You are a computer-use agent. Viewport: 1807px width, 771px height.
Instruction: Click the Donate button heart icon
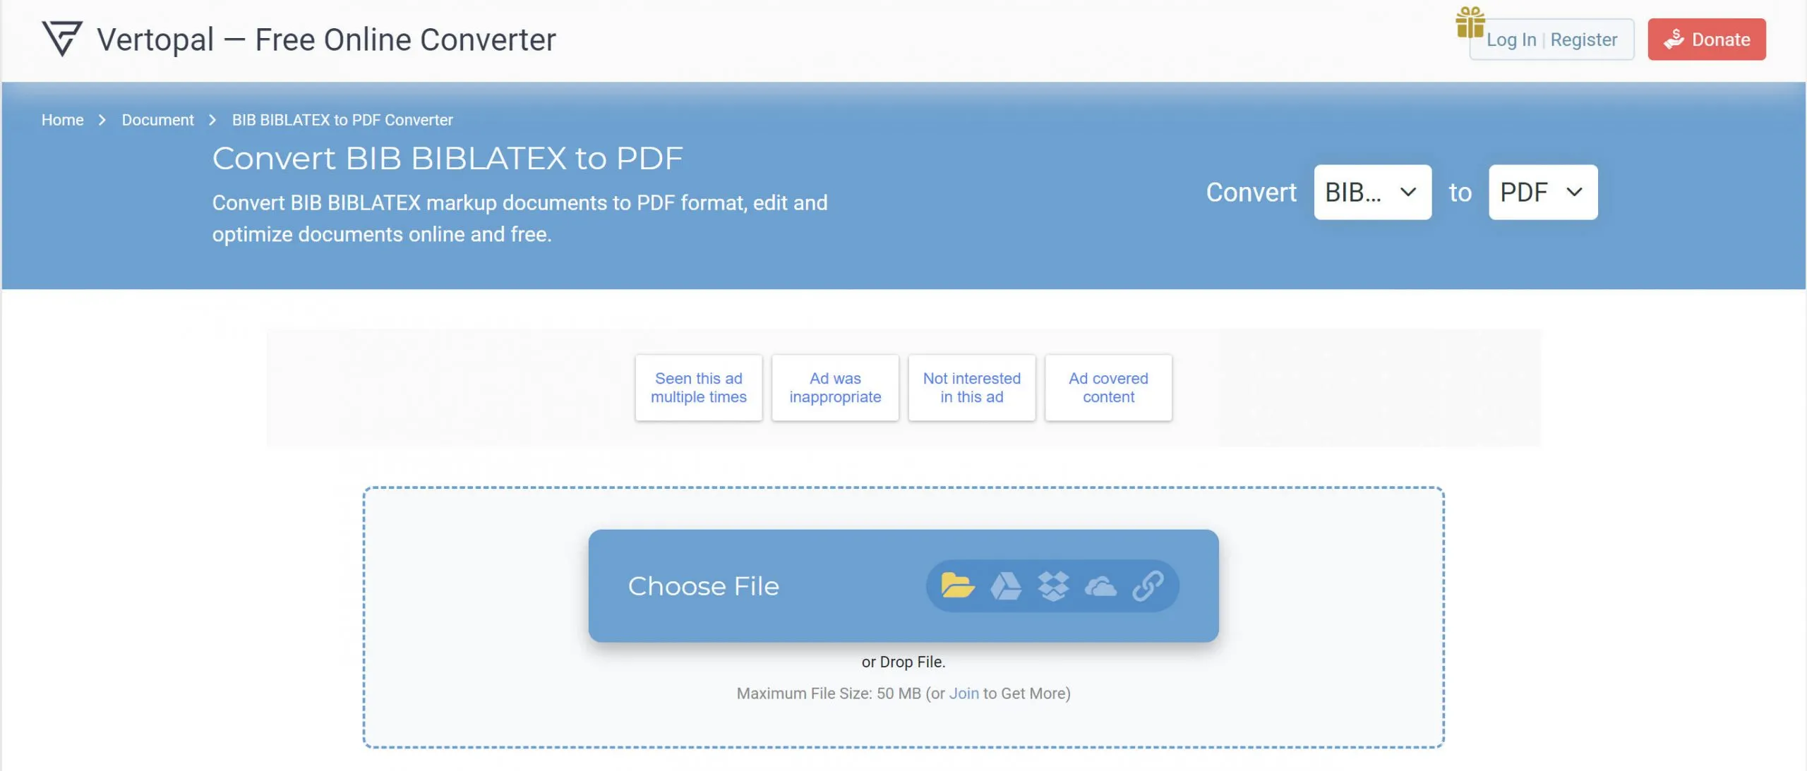click(1674, 38)
